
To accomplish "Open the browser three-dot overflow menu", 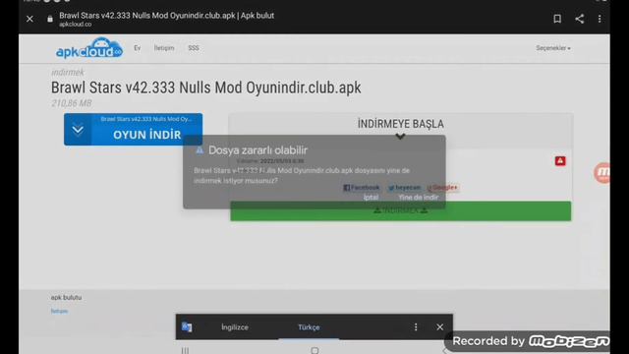I will tap(600, 19).
